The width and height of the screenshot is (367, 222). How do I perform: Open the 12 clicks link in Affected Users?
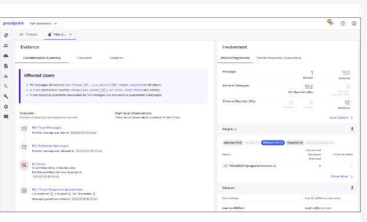(x=35, y=90)
